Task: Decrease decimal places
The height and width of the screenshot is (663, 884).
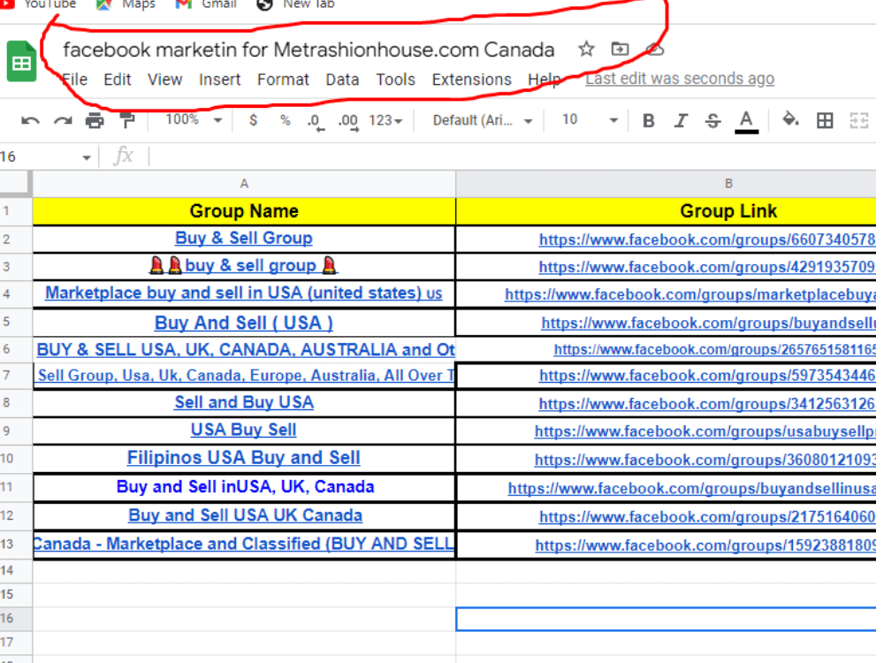Action: pos(316,122)
